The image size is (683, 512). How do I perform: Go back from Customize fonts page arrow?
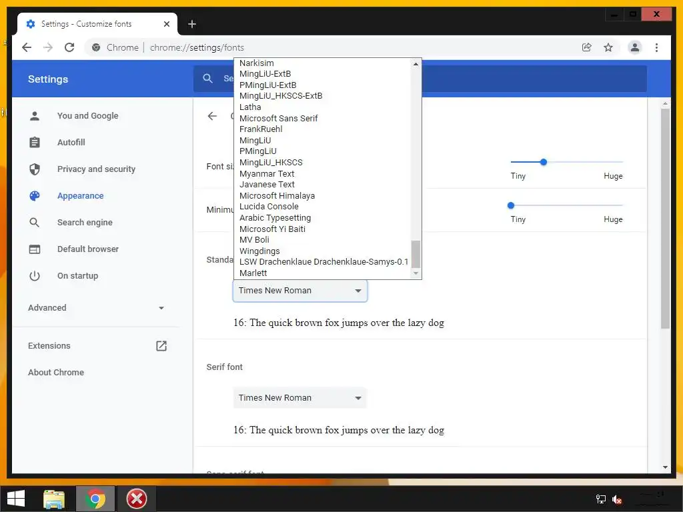click(x=212, y=116)
